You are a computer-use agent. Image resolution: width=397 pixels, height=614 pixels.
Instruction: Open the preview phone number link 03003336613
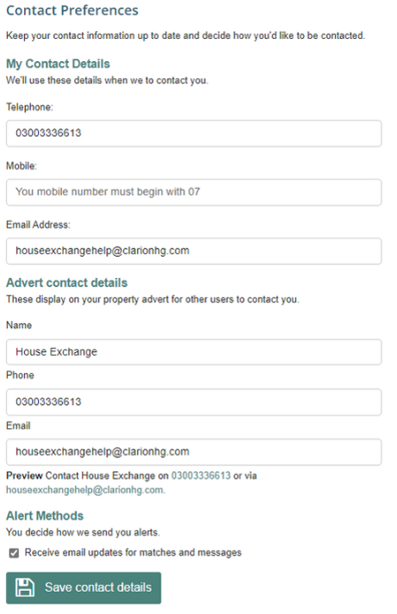pyautogui.click(x=201, y=475)
